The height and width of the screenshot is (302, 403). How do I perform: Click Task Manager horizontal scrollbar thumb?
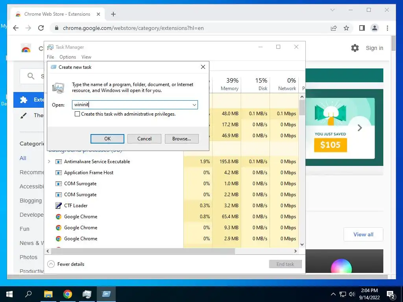(143, 251)
